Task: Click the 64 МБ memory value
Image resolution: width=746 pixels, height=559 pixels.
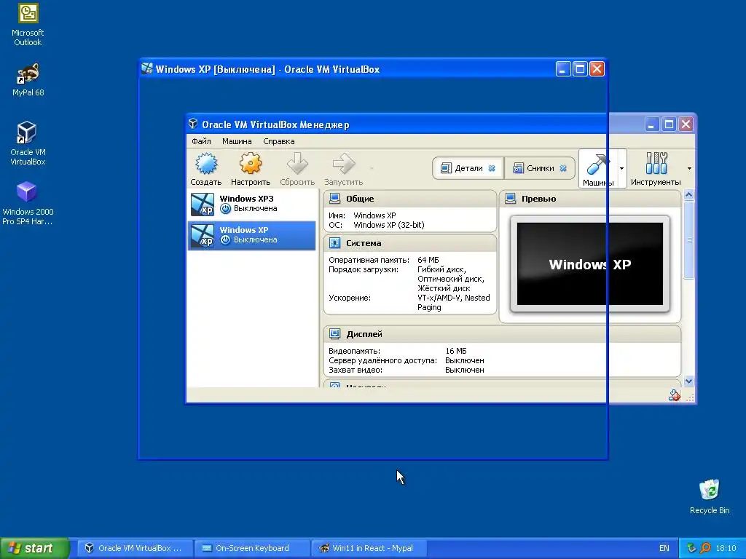Action: (428, 260)
